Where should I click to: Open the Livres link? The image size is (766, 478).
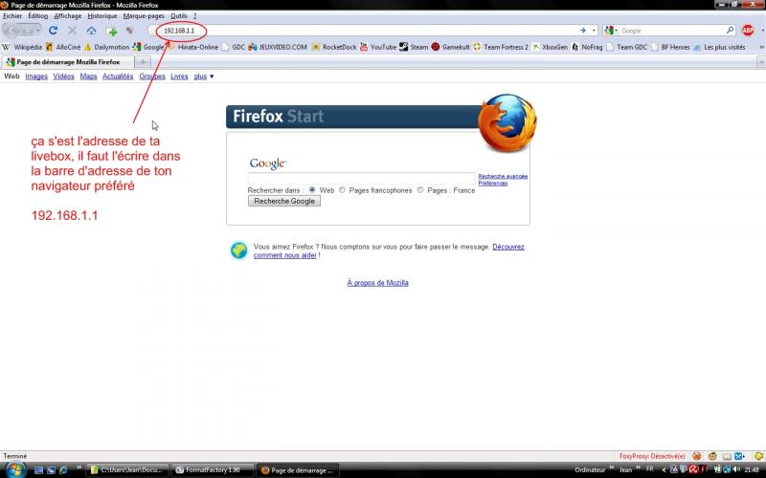tap(179, 76)
